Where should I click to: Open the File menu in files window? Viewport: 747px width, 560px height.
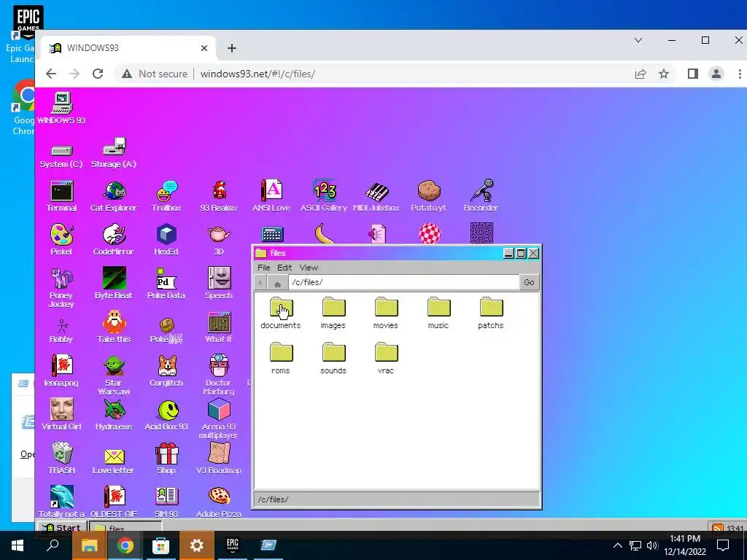[263, 268]
